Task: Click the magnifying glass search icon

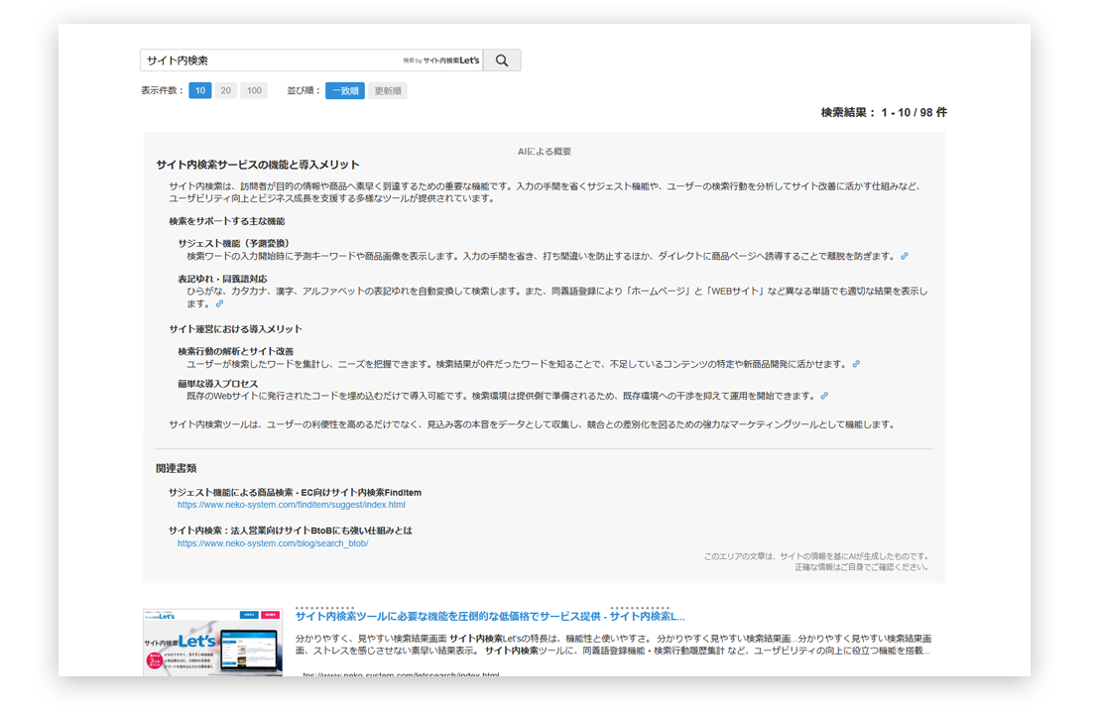Action: (x=501, y=59)
